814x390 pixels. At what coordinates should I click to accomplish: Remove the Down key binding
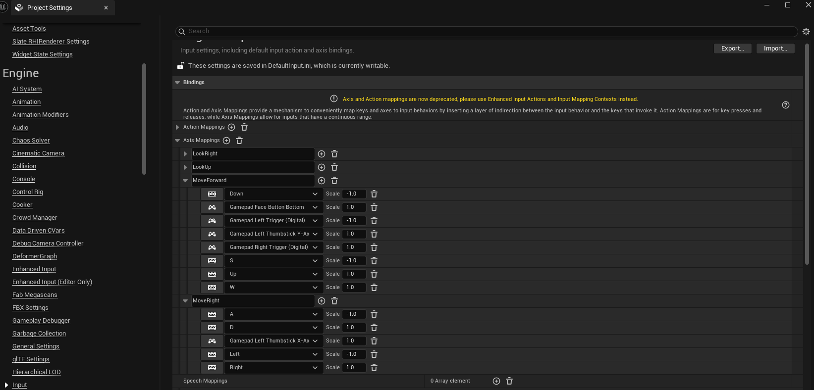(374, 194)
